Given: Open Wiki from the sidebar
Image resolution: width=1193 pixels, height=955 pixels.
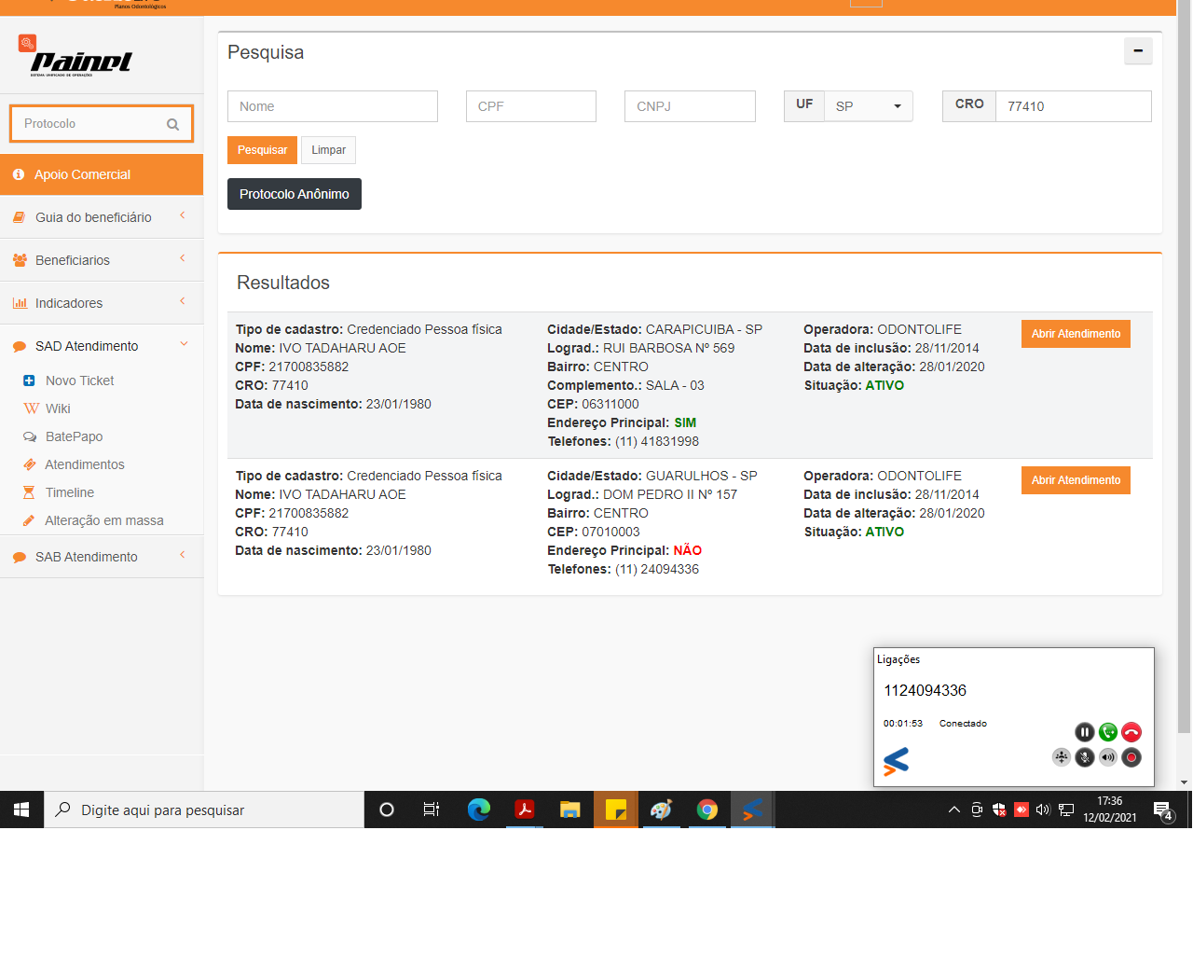Looking at the screenshot, I should 58,408.
